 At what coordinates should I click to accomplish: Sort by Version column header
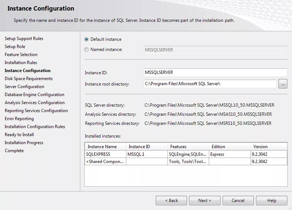point(269,147)
